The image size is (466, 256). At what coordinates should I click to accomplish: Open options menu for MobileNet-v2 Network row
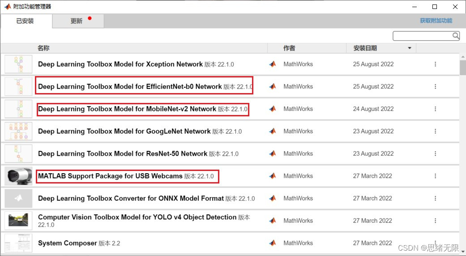click(435, 109)
